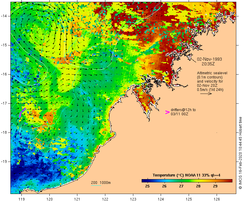Click the -14 latitude axis label

pyautogui.click(x=4, y=16)
